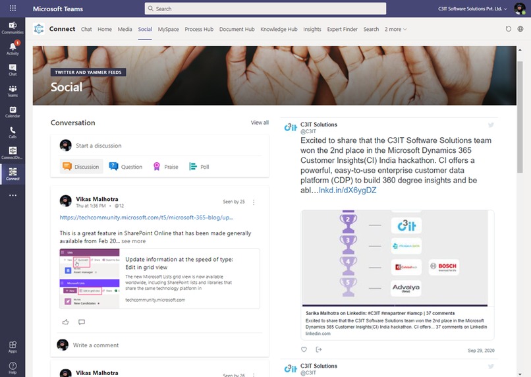The height and width of the screenshot is (377, 531).
Task: Click the Sep 29, 2020 tweet date
Action: click(x=481, y=351)
